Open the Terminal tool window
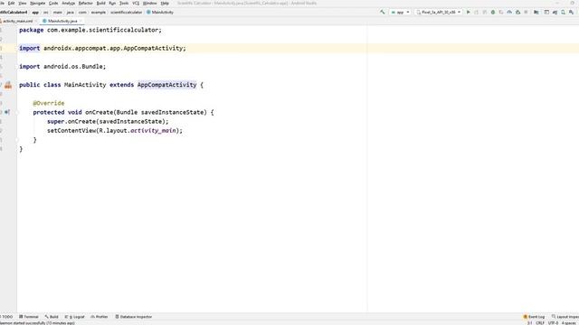This screenshot has height=325, width=579. coord(29,317)
